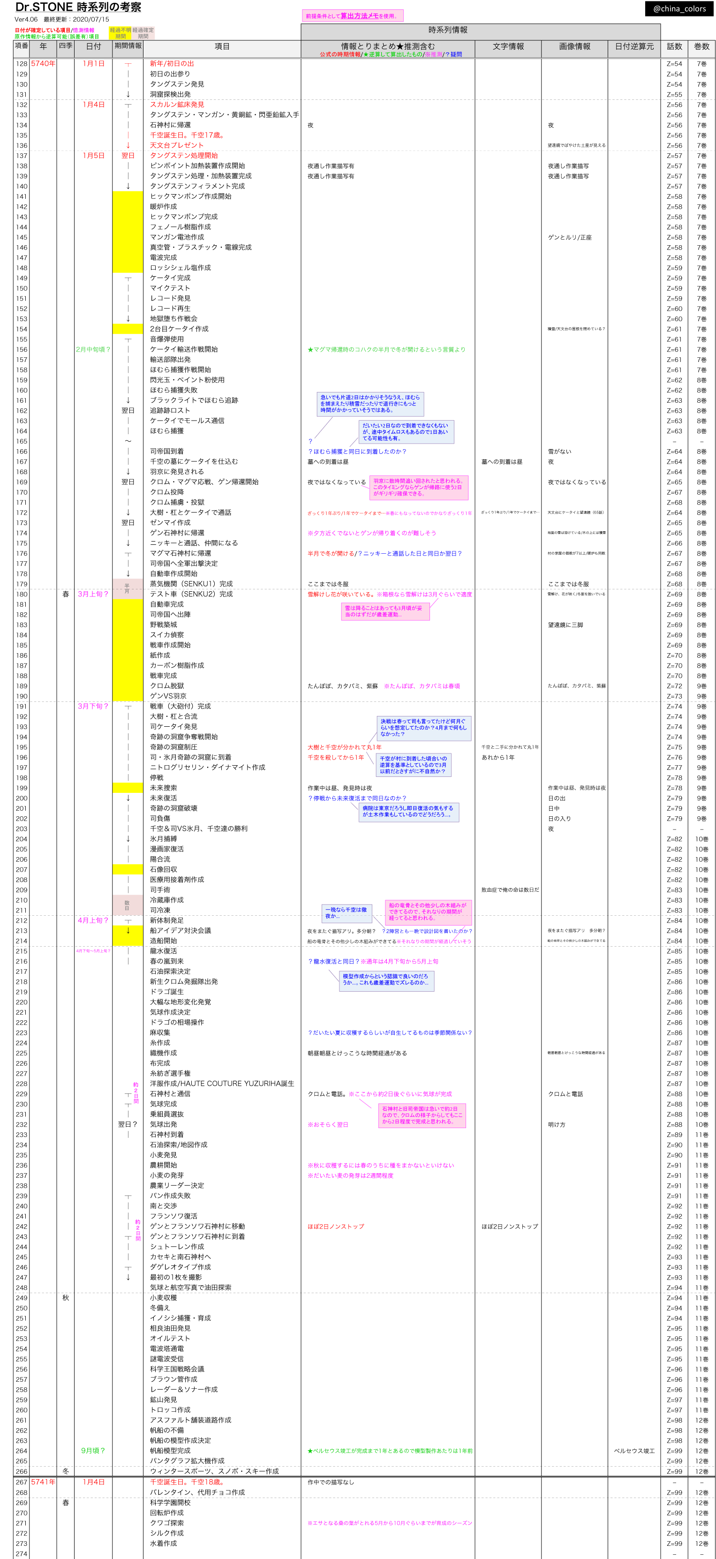This screenshot has width=716, height=1559.
Task: Click the ★マグマ帰還時のコハク green note
Action: pos(386,349)
